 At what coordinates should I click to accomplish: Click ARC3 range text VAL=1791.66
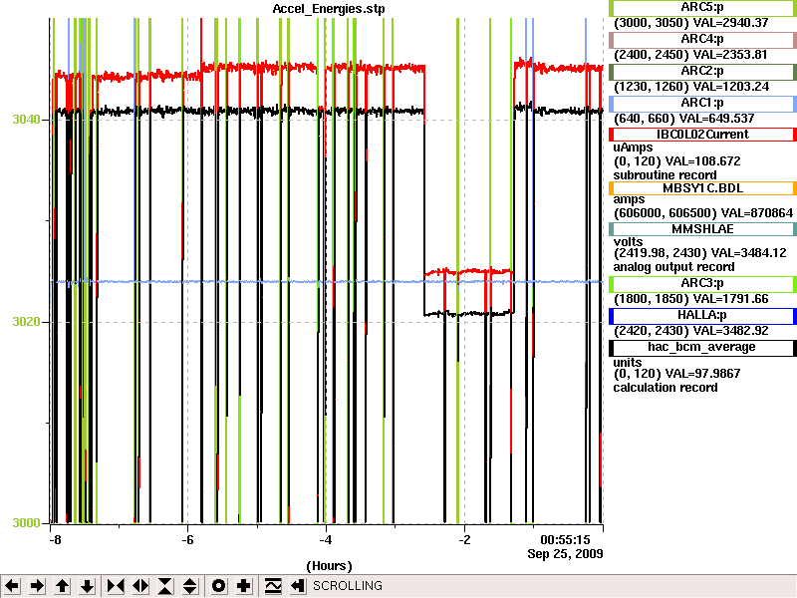pyautogui.click(x=690, y=299)
